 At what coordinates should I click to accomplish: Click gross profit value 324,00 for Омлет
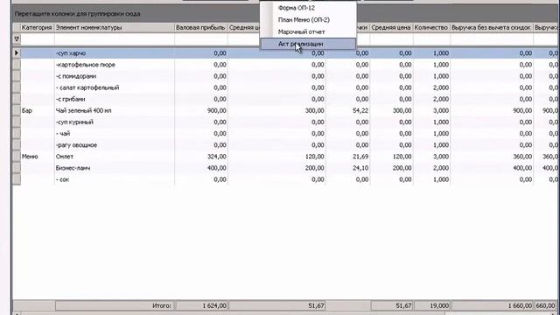[x=217, y=157]
